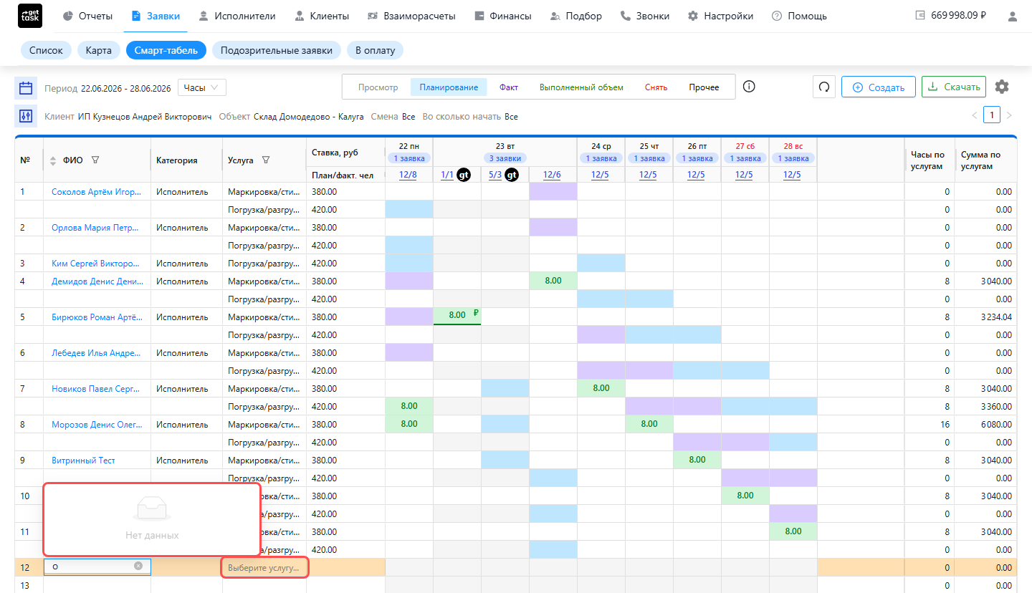Open the Выберите услугу dropdown
Image resolution: width=1032 pixels, height=593 pixels.
coord(264,568)
